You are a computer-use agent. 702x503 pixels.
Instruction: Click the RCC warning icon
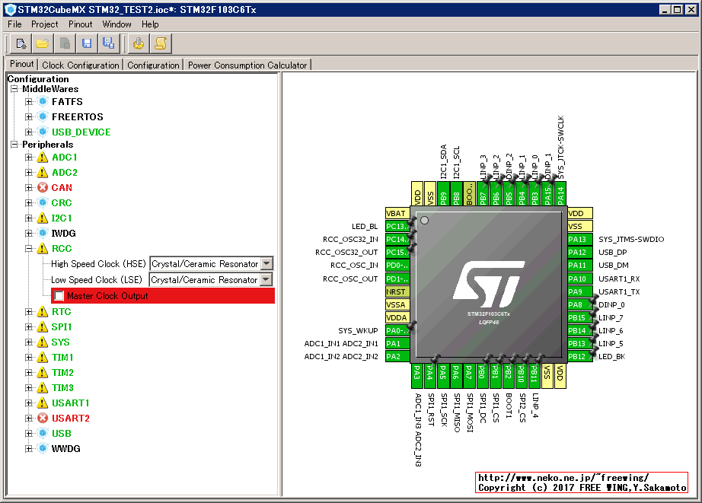point(43,248)
